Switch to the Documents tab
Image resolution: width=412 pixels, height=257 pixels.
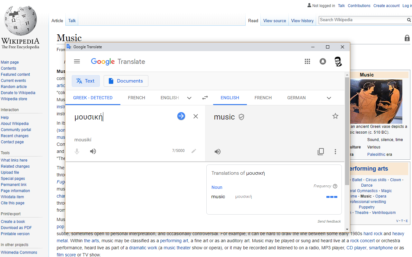[126, 81]
